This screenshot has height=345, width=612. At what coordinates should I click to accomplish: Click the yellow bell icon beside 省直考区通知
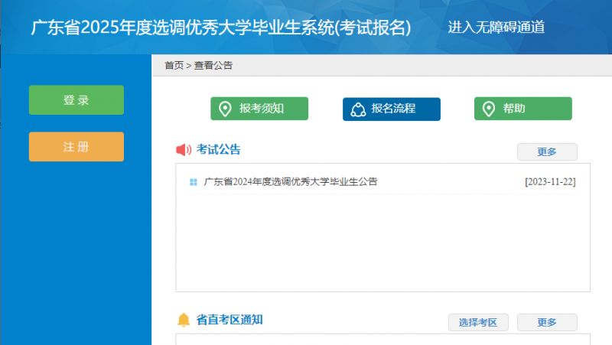(x=184, y=320)
